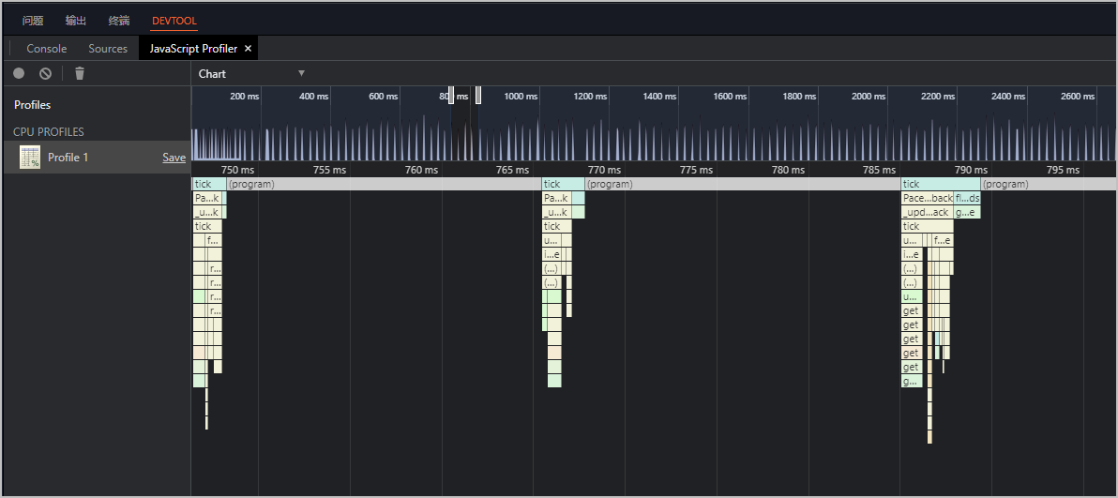The height and width of the screenshot is (498, 1118).
Task: Click the 780 ms ruler label
Action: click(788, 170)
